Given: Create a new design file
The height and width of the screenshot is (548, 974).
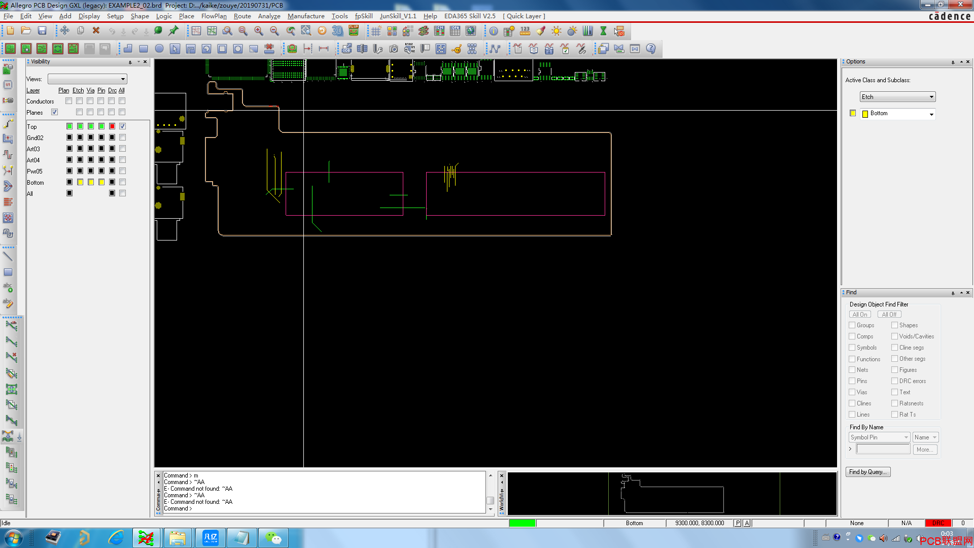Looking at the screenshot, I should [x=10, y=31].
